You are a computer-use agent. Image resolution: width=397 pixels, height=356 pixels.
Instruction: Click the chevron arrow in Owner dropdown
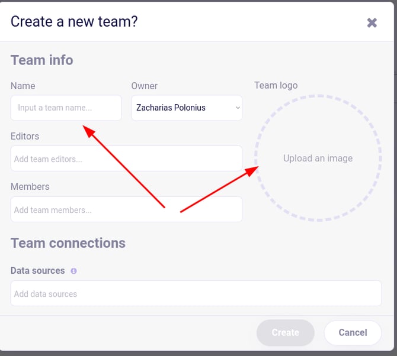coord(238,108)
